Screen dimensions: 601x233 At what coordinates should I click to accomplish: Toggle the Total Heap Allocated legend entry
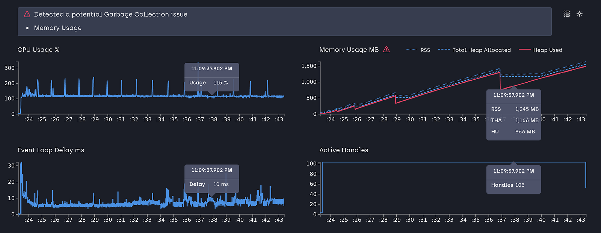(474, 50)
